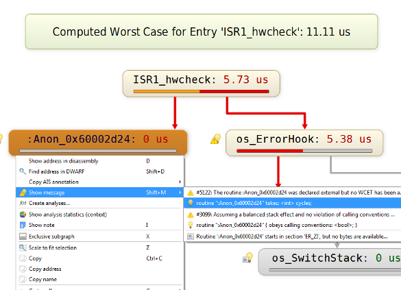Choose Copy address entry

click(100, 269)
